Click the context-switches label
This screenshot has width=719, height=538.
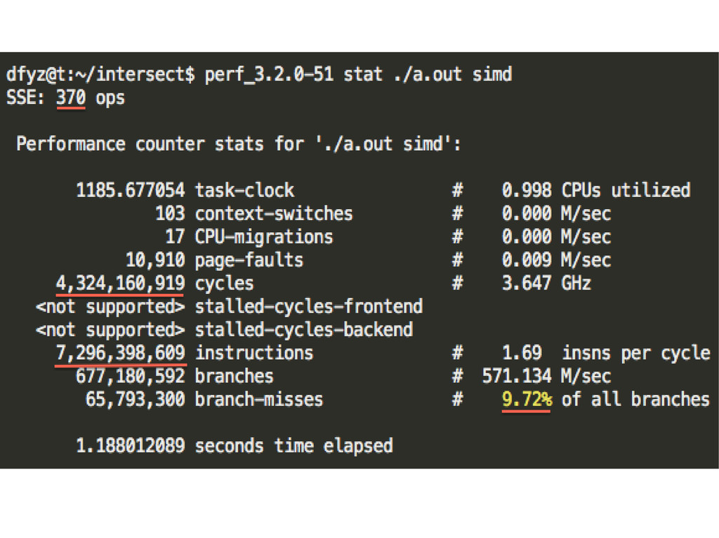click(274, 213)
